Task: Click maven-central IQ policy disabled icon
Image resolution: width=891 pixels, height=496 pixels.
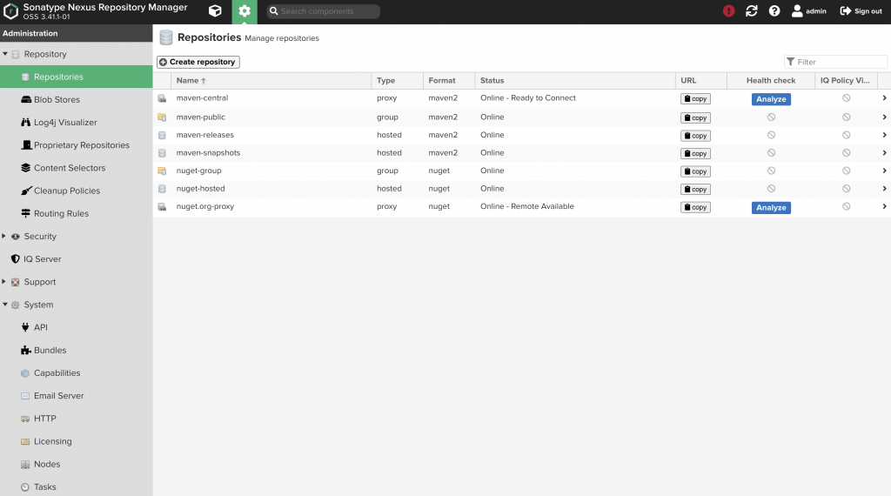Action: coord(846,98)
